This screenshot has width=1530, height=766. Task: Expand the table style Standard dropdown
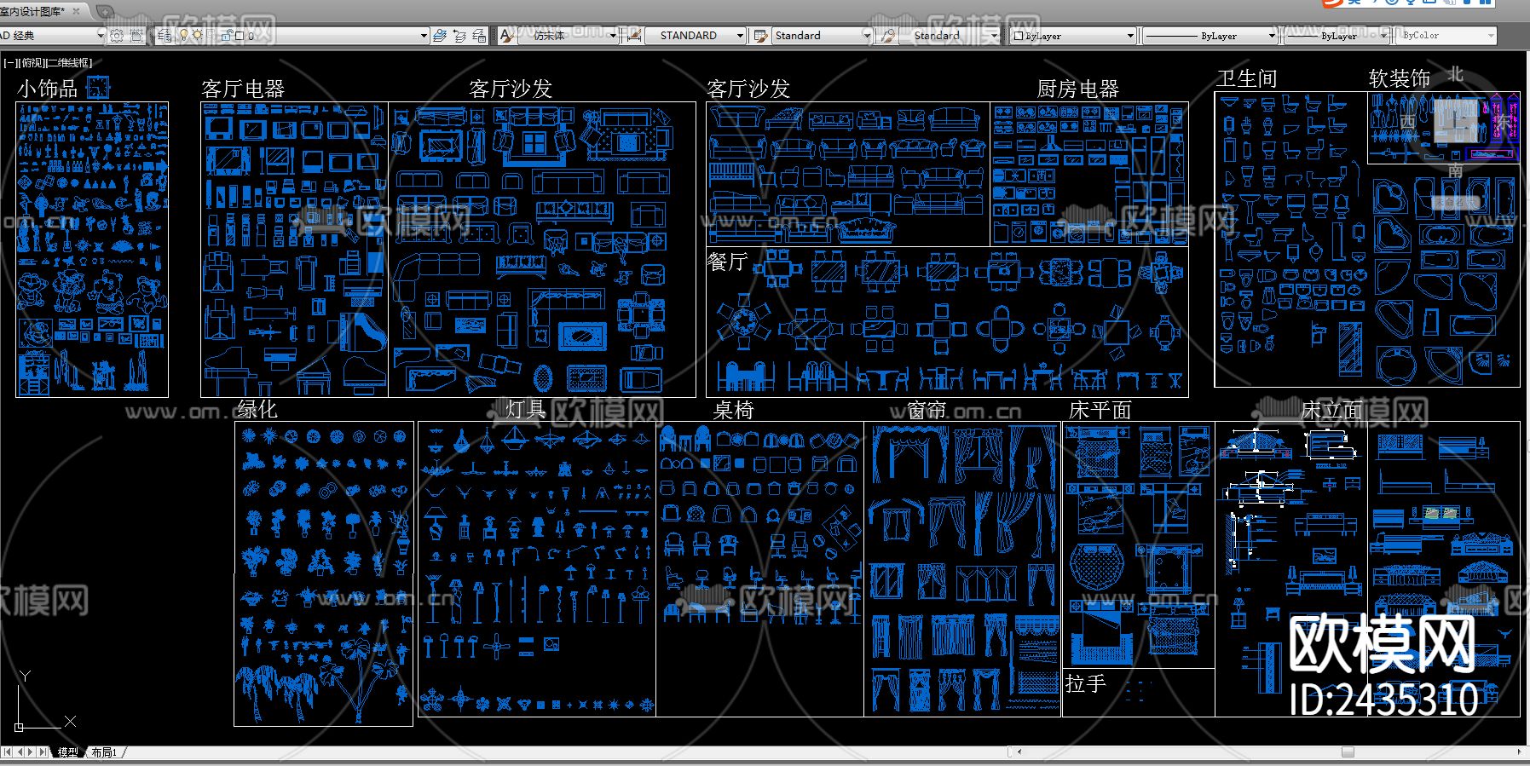click(867, 36)
